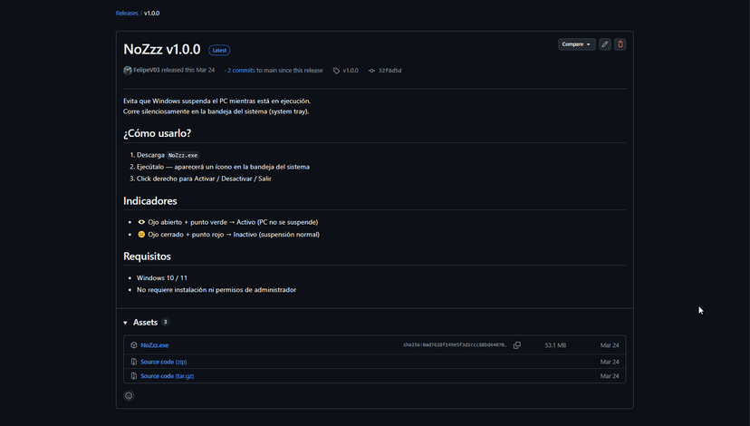Click the smiley add reaction icon
750x426 pixels.
(129, 396)
